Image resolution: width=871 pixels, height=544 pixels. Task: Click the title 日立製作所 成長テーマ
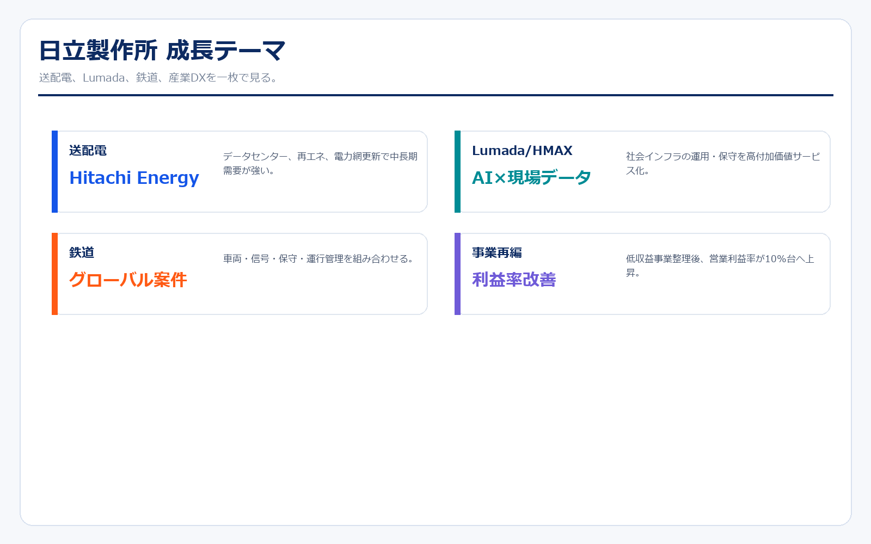[x=162, y=51]
